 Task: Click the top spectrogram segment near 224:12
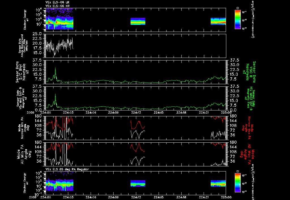tap(138, 21)
